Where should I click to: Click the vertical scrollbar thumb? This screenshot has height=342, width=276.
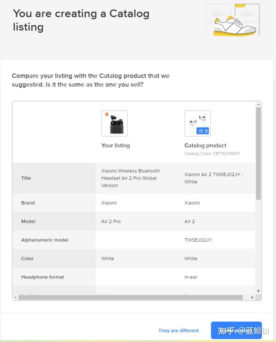(x=258, y=152)
